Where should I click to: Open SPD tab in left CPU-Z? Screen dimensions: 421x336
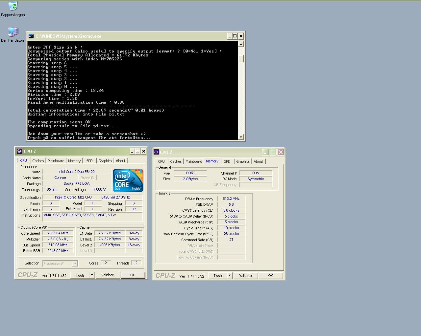(89, 161)
